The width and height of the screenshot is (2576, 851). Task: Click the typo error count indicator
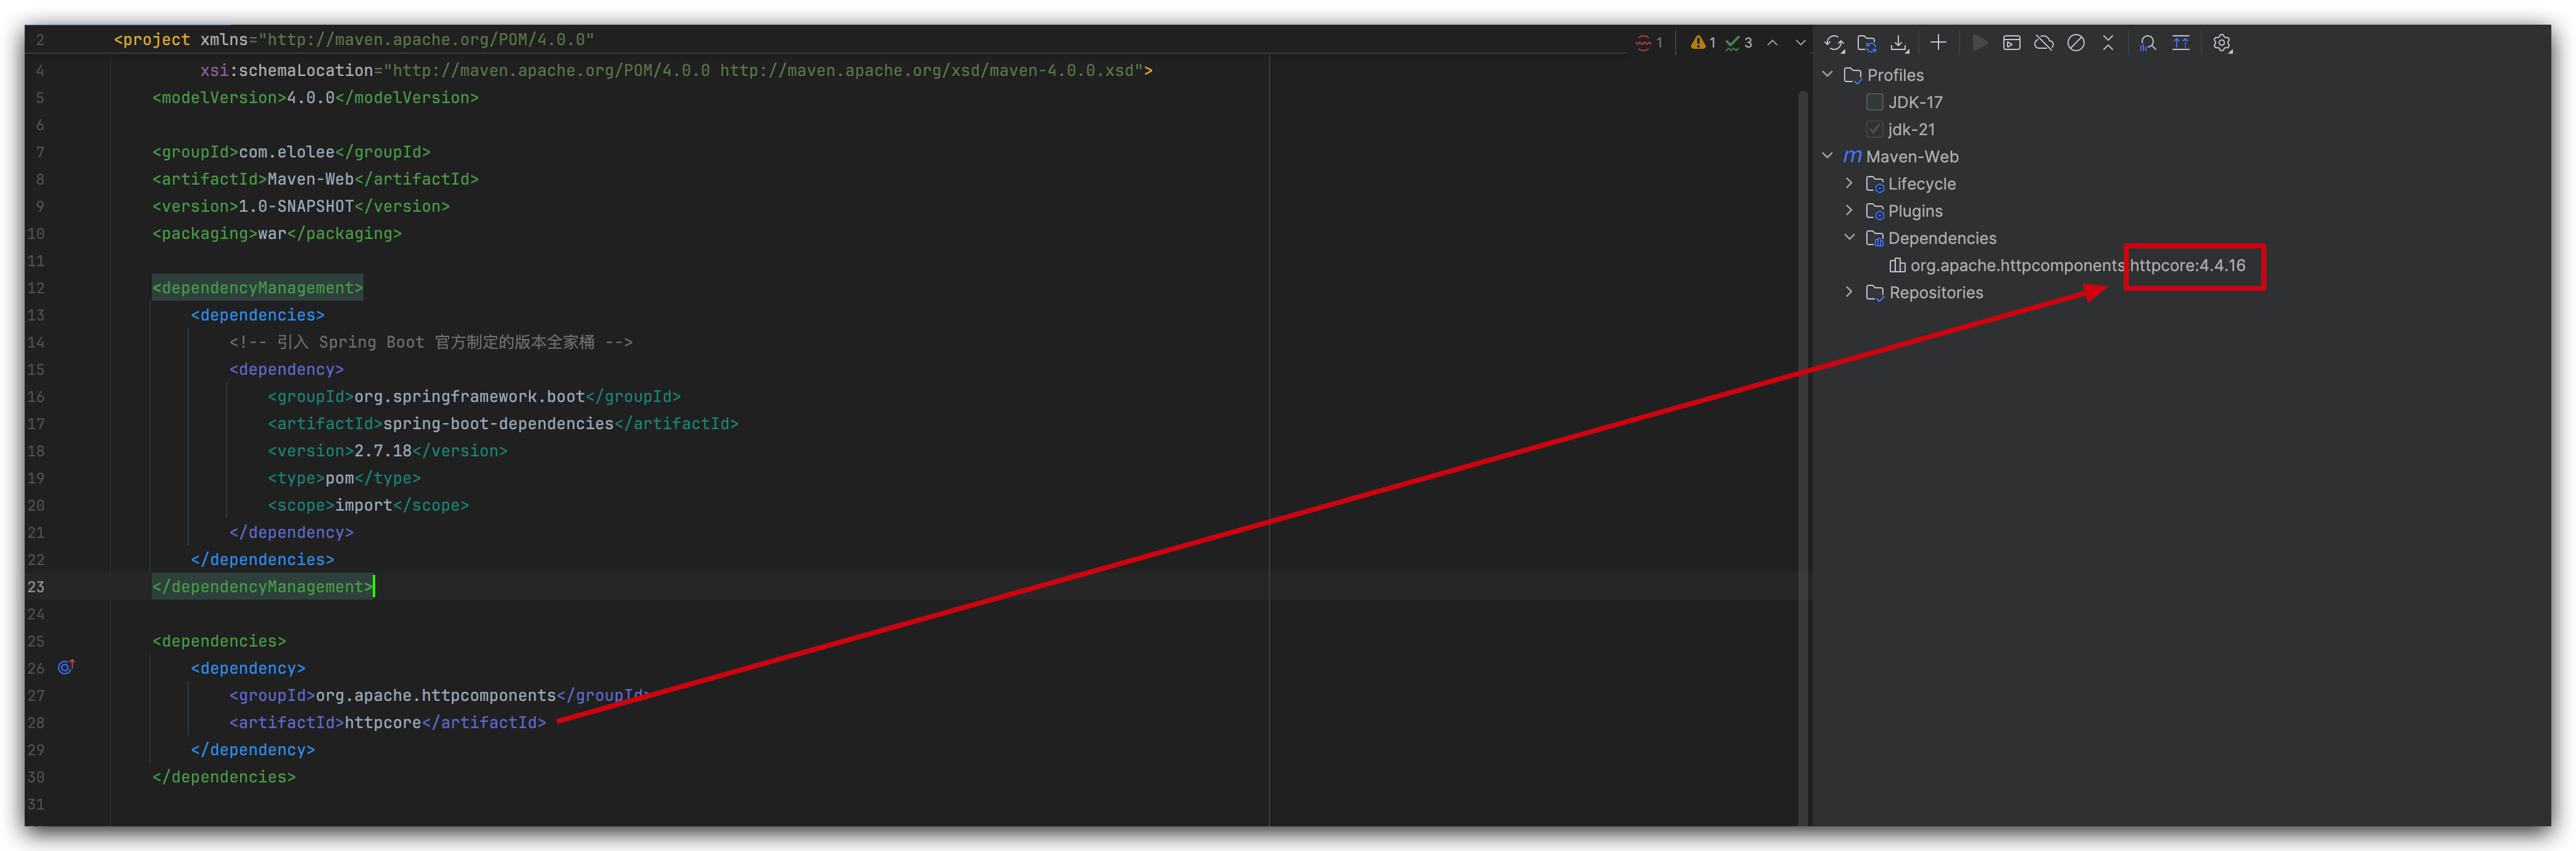(x=1649, y=42)
